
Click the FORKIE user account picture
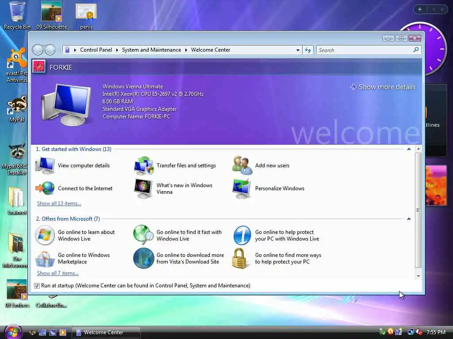pyautogui.click(x=39, y=67)
